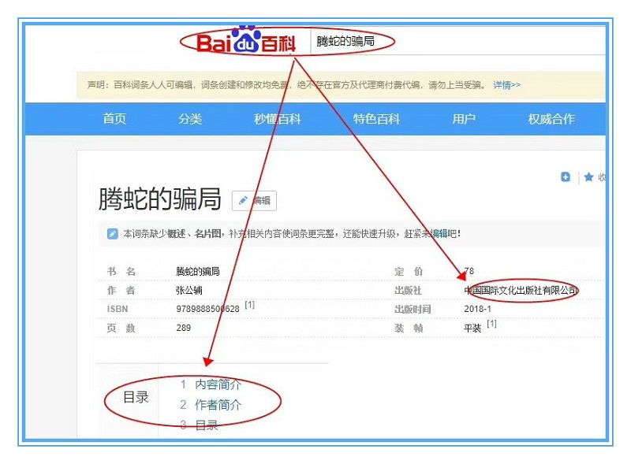Viewport: 631px width, 464px height.
Task: Jump to 内容简介 in the table of contents
Action: 218,384
